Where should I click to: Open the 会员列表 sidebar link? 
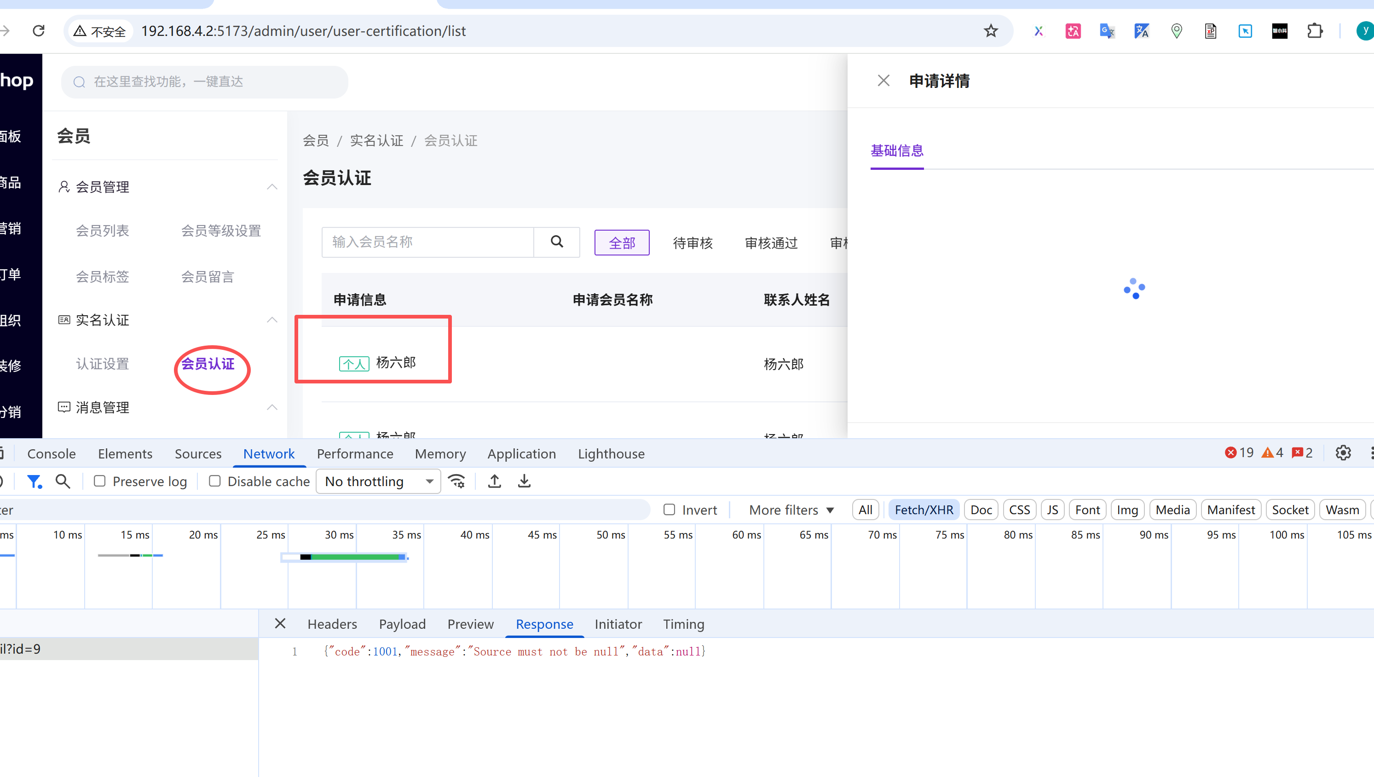(x=103, y=231)
